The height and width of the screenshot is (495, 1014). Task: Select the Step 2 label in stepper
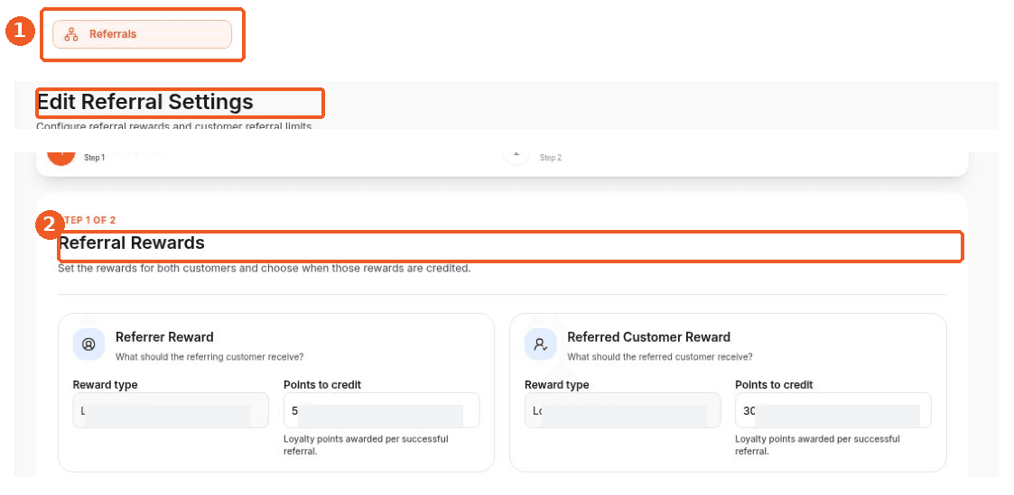tap(550, 158)
